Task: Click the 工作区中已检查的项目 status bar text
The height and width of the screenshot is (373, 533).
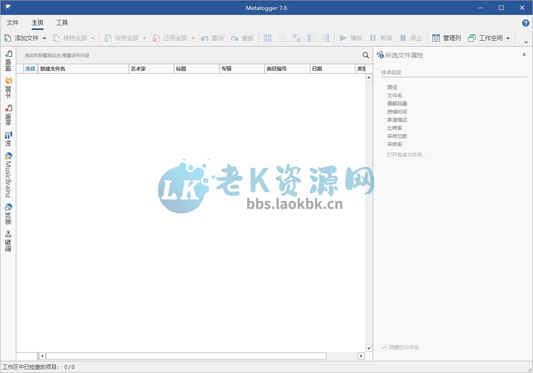Action: [31, 367]
